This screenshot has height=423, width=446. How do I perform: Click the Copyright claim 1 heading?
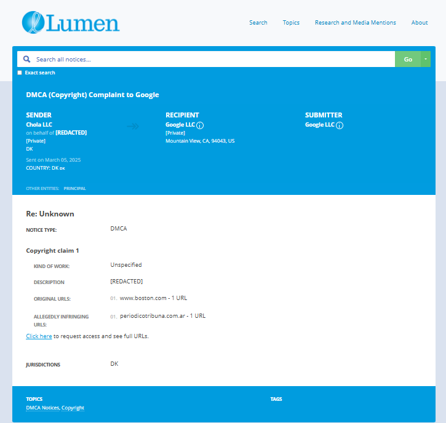click(x=52, y=250)
